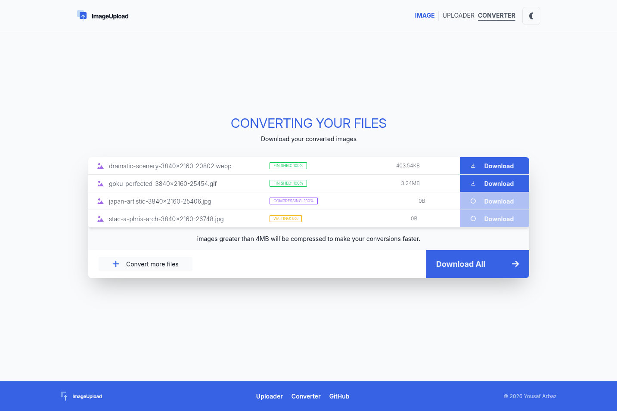The height and width of the screenshot is (411, 617).
Task: Open Converter link in footer
Action: [306, 396]
